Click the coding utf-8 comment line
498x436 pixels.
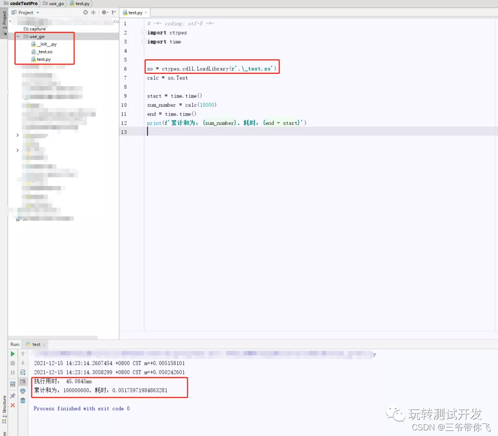[x=181, y=23]
